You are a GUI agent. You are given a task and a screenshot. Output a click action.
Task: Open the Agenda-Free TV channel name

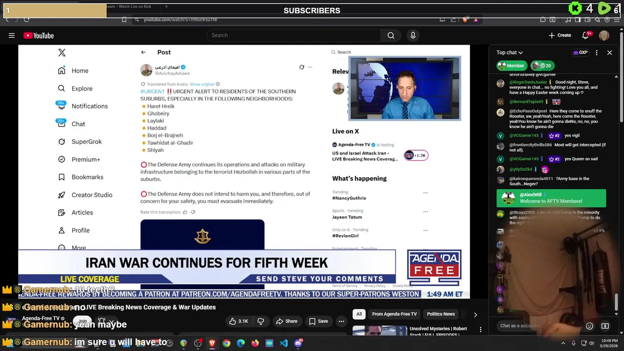point(40,318)
